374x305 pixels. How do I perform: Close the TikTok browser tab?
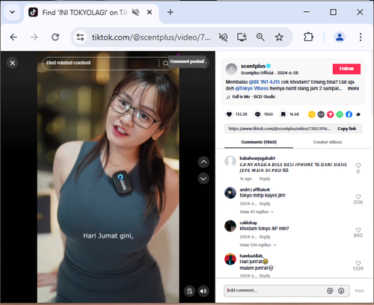click(x=150, y=12)
